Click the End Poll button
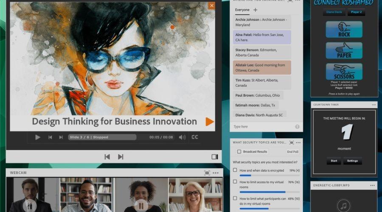The width and height of the screenshot is (382, 212). 292,152
